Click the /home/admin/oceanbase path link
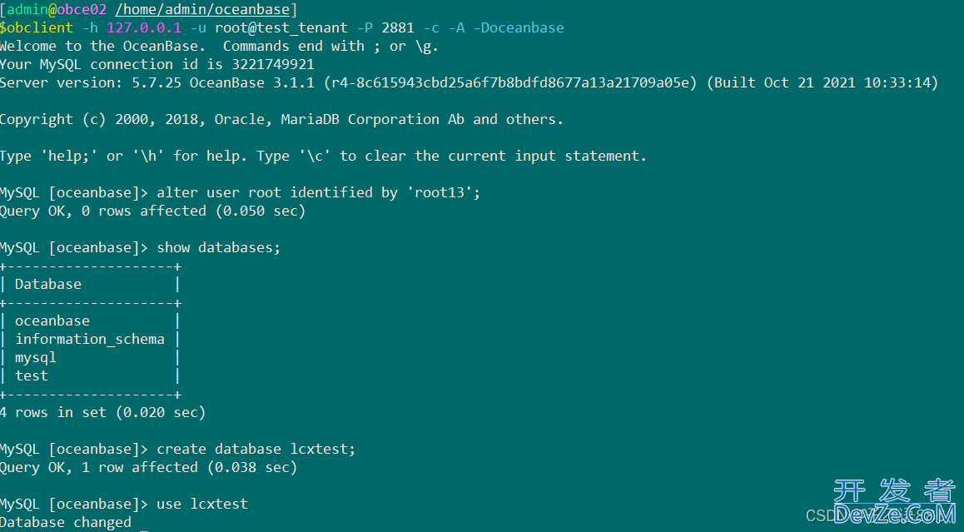 (x=202, y=10)
